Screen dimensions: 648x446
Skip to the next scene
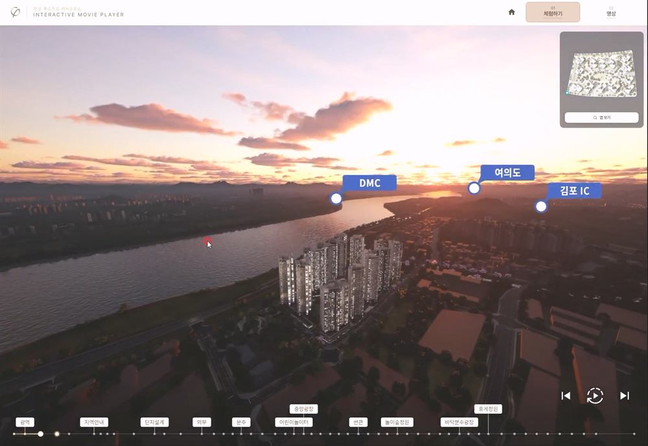[625, 396]
